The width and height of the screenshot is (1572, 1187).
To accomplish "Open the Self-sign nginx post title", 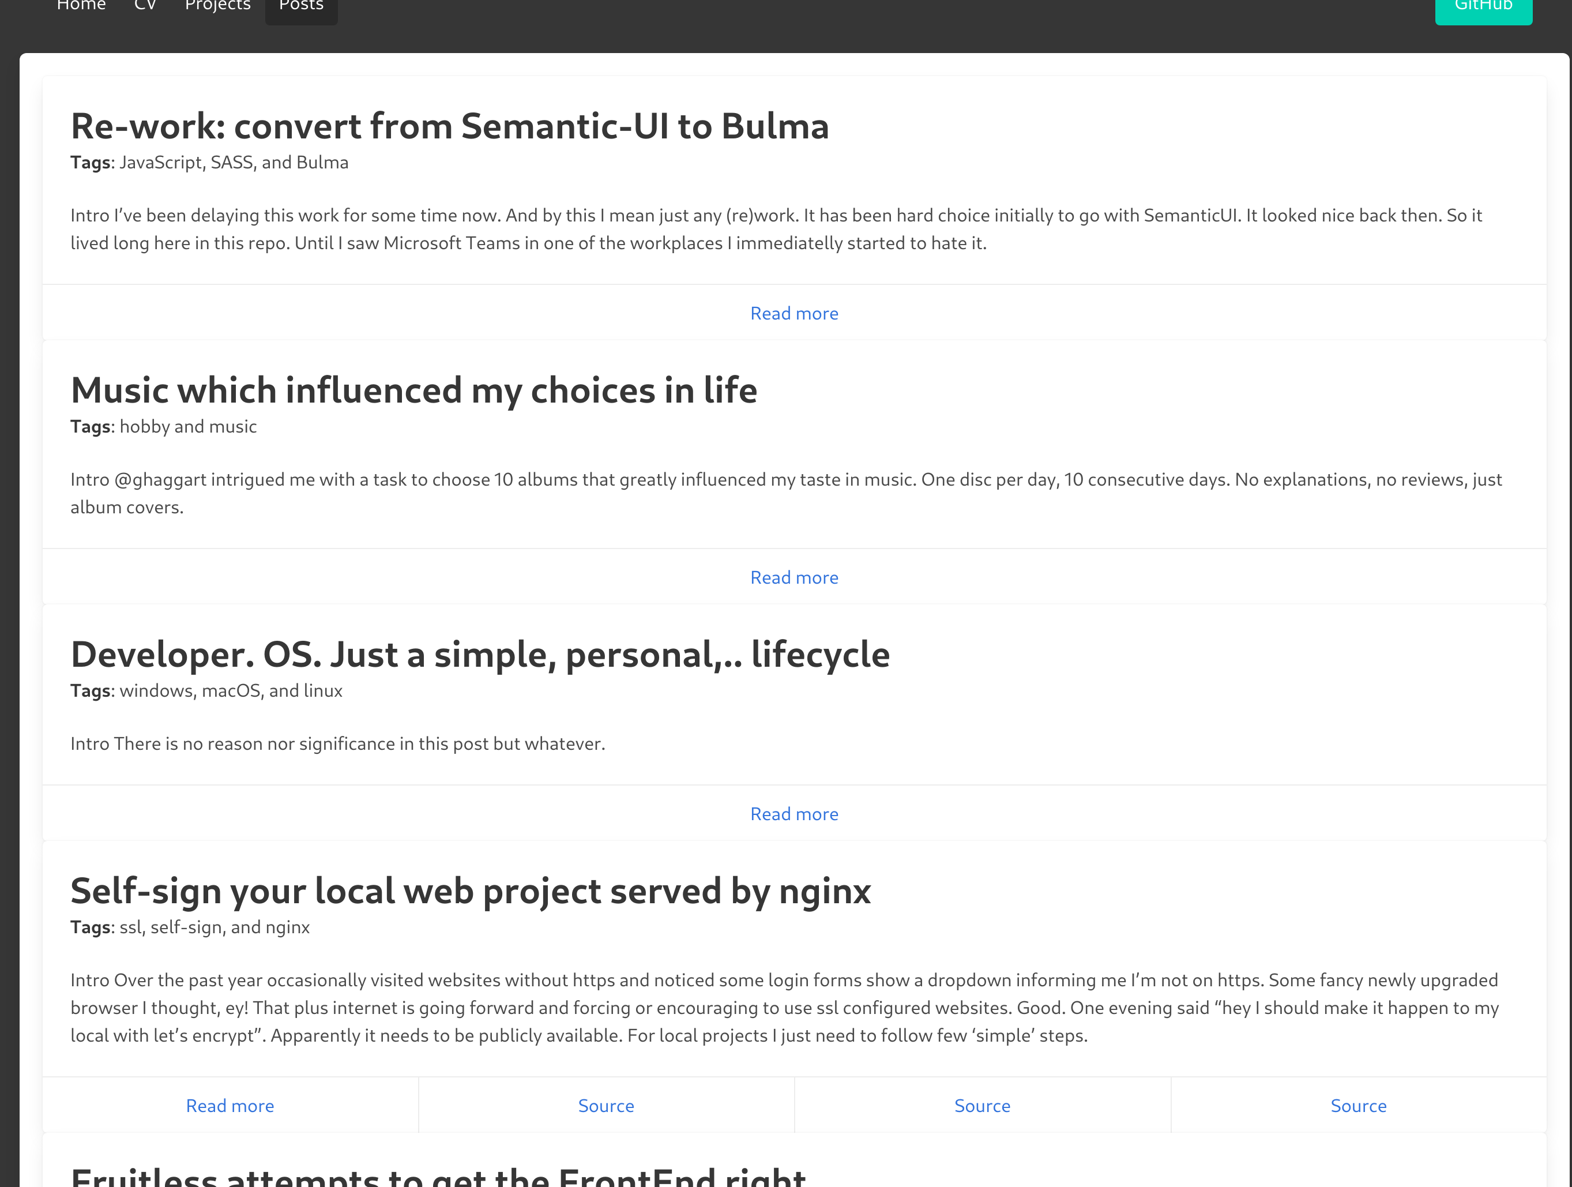I will click(x=471, y=891).
